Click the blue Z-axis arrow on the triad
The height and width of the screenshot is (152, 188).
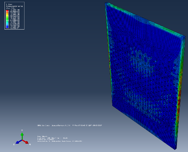click(x=19, y=142)
